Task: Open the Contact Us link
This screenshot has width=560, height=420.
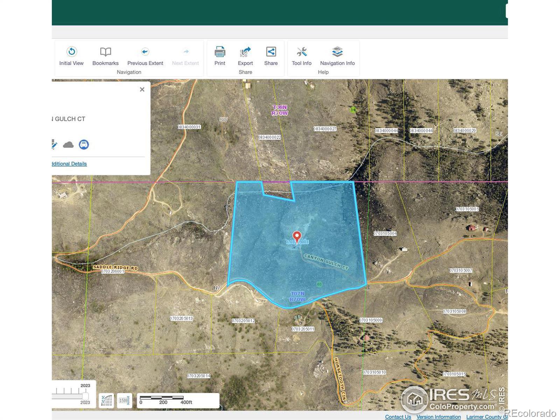Action: click(x=398, y=417)
